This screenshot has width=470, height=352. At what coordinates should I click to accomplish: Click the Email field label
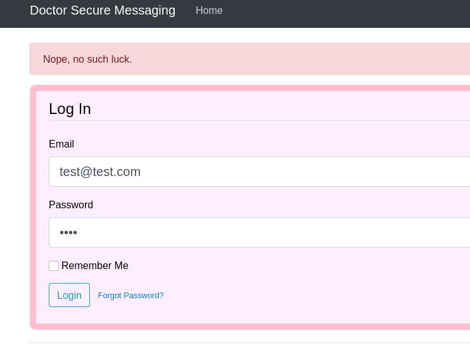click(61, 144)
